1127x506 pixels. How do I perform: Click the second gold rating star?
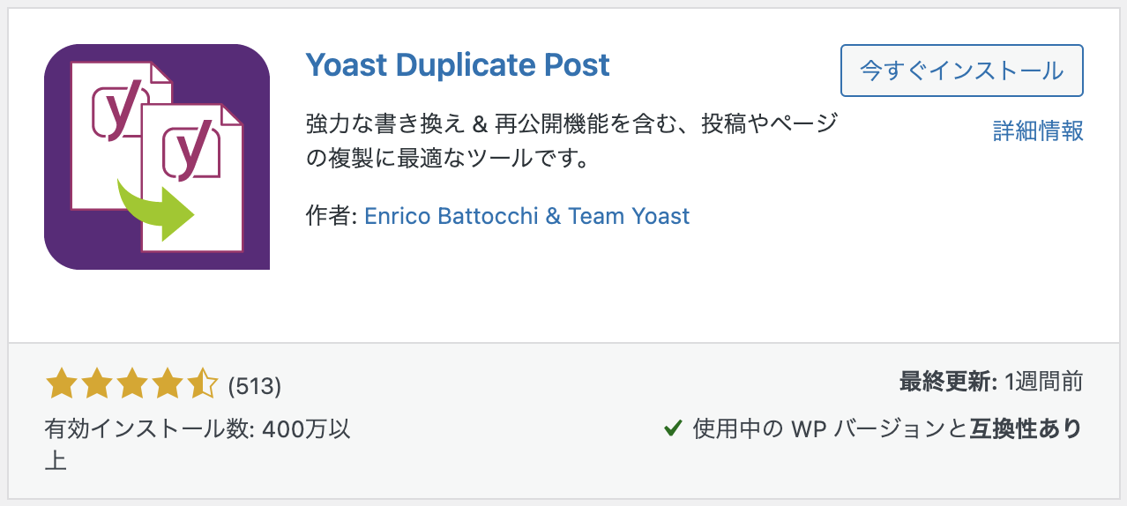point(95,385)
